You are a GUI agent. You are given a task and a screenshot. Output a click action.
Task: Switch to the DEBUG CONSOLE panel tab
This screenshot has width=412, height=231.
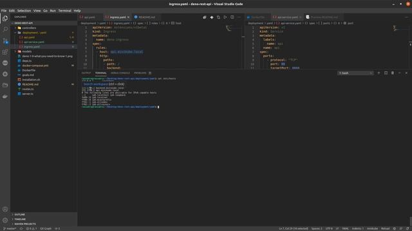[120, 73]
